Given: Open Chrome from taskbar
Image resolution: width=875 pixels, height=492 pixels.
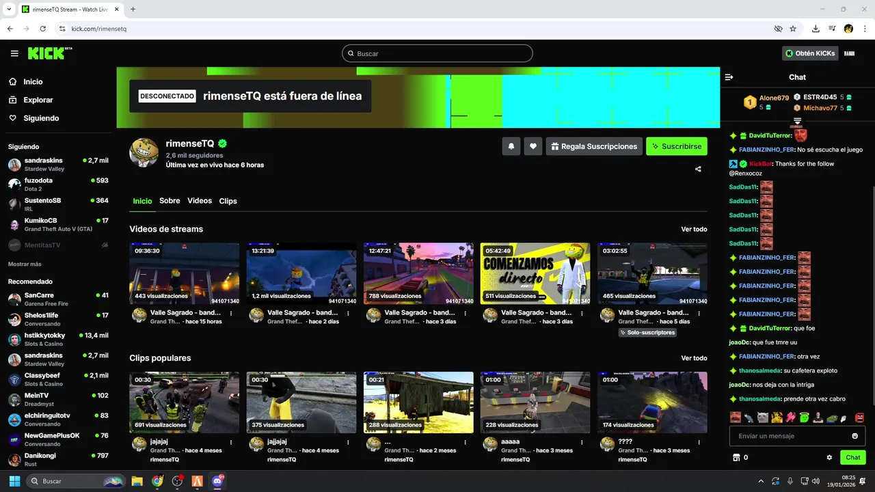Looking at the screenshot, I should 157,481.
